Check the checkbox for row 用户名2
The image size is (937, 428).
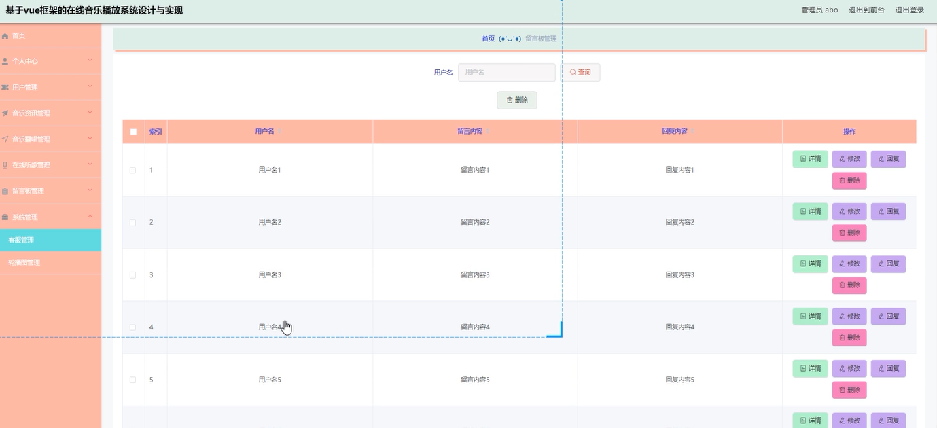coord(133,222)
